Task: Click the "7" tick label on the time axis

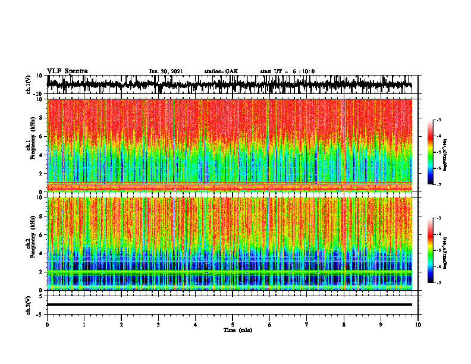Action: 307,325
